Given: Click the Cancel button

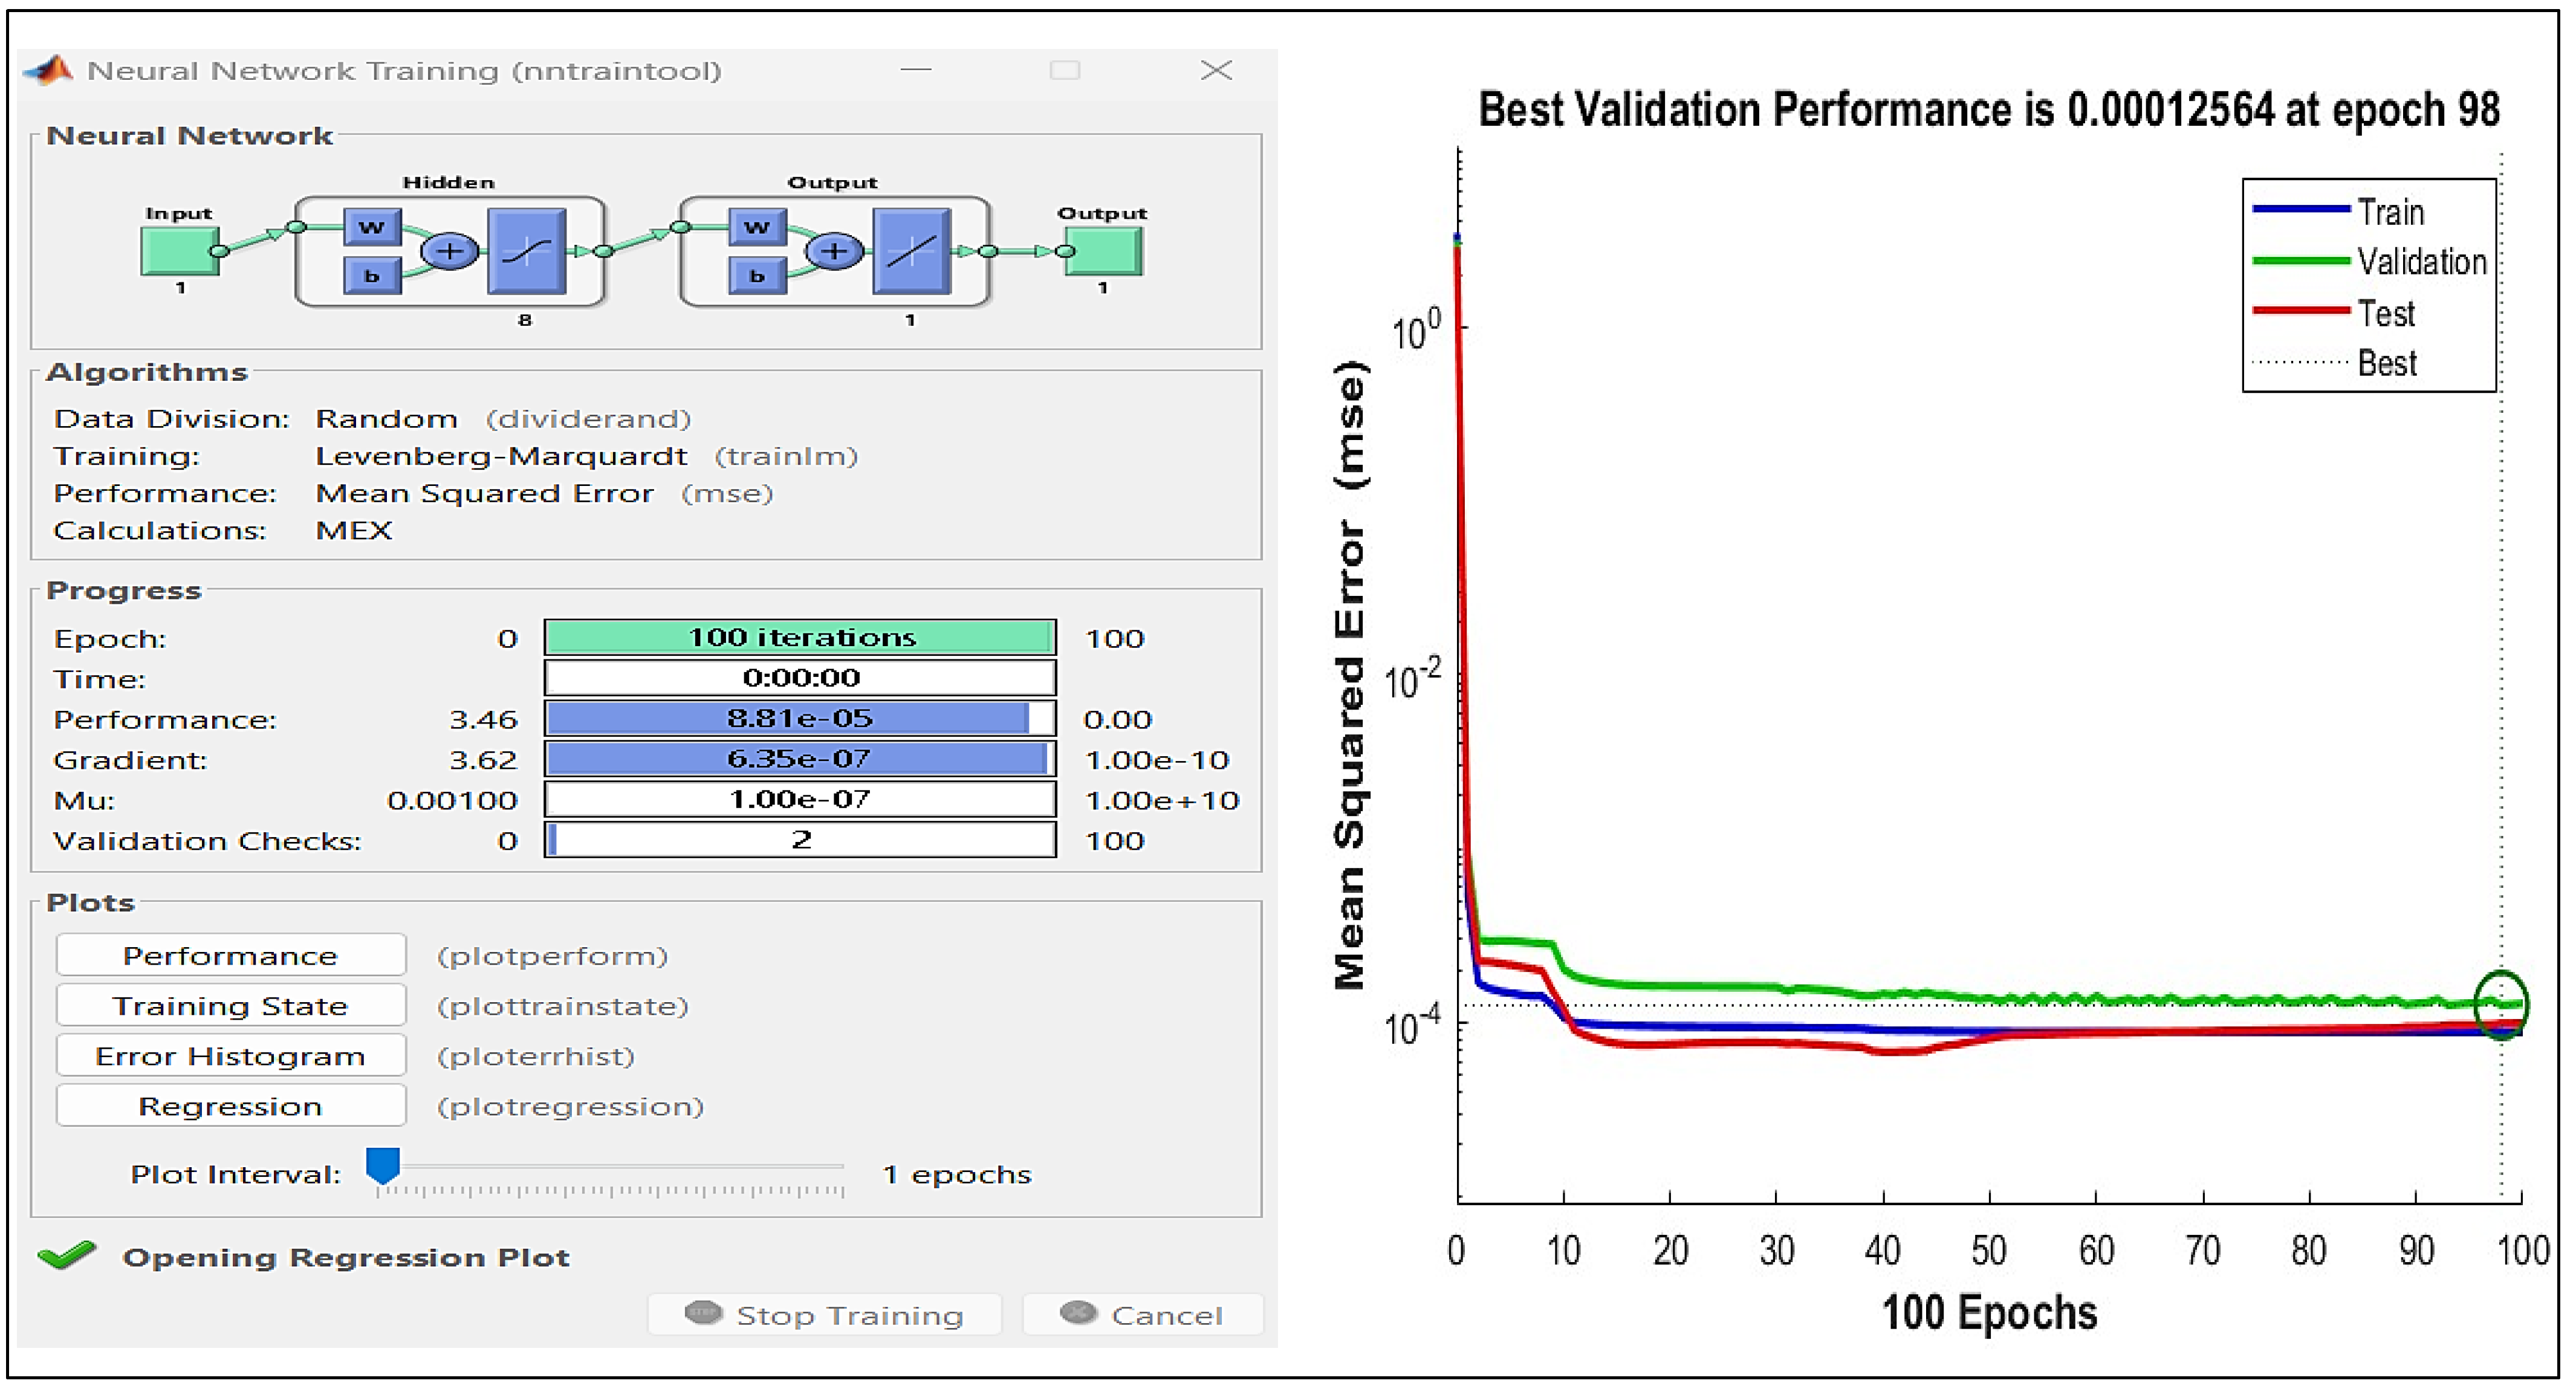Looking at the screenshot, I should click(x=1143, y=1314).
